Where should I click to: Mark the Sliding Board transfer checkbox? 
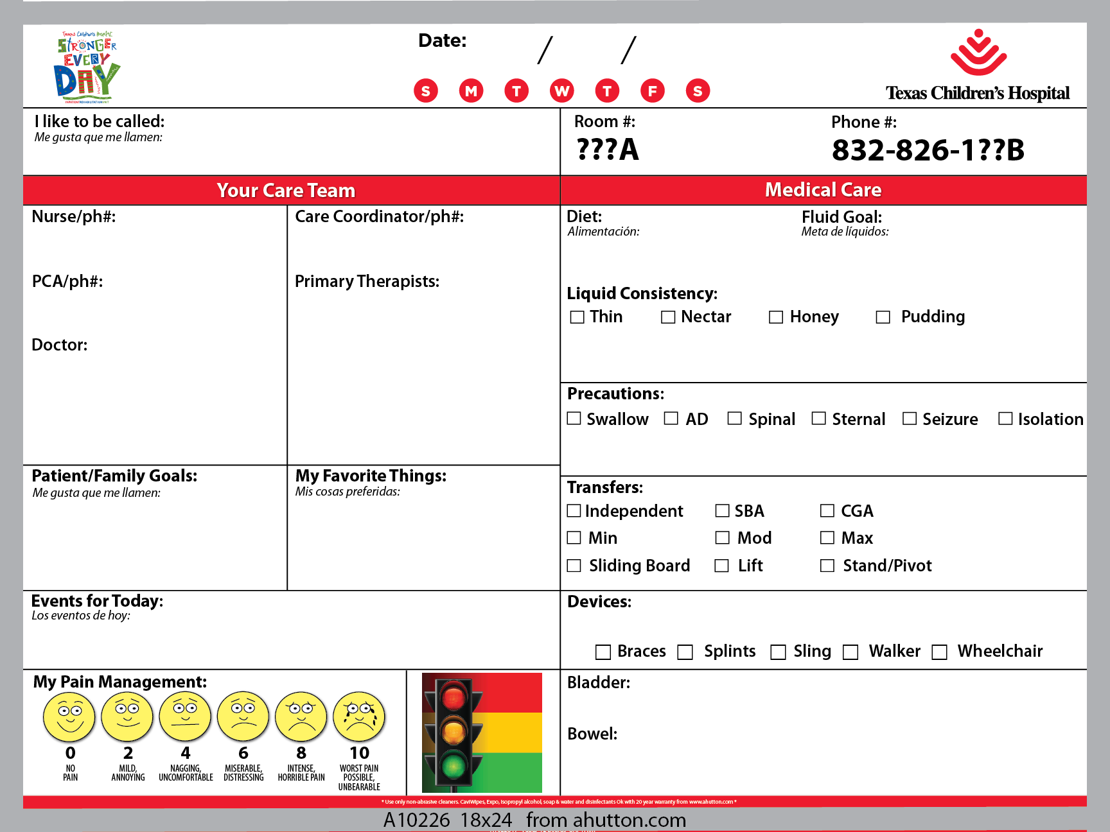coord(574,566)
